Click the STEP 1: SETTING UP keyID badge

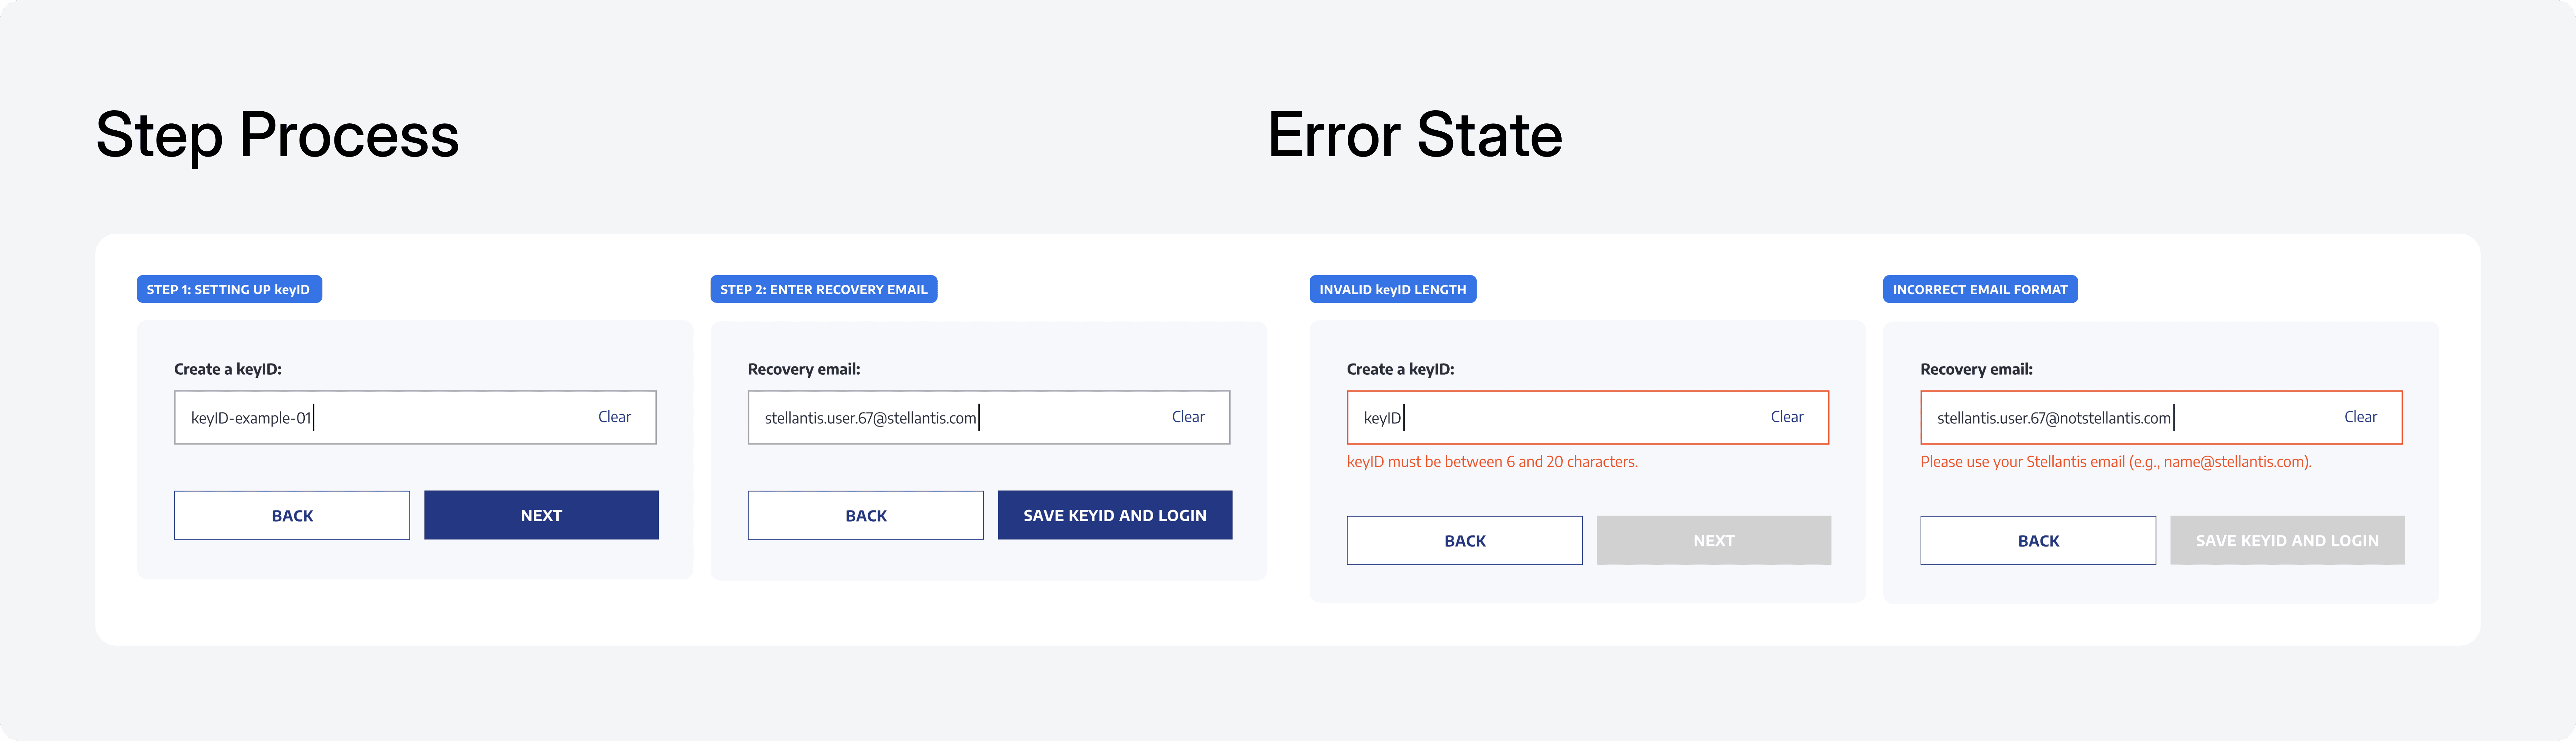pyautogui.click(x=229, y=289)
